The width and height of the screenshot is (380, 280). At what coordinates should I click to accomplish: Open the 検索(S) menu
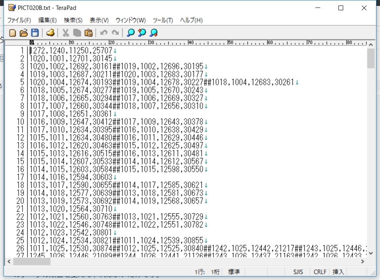tap(73, 20)
